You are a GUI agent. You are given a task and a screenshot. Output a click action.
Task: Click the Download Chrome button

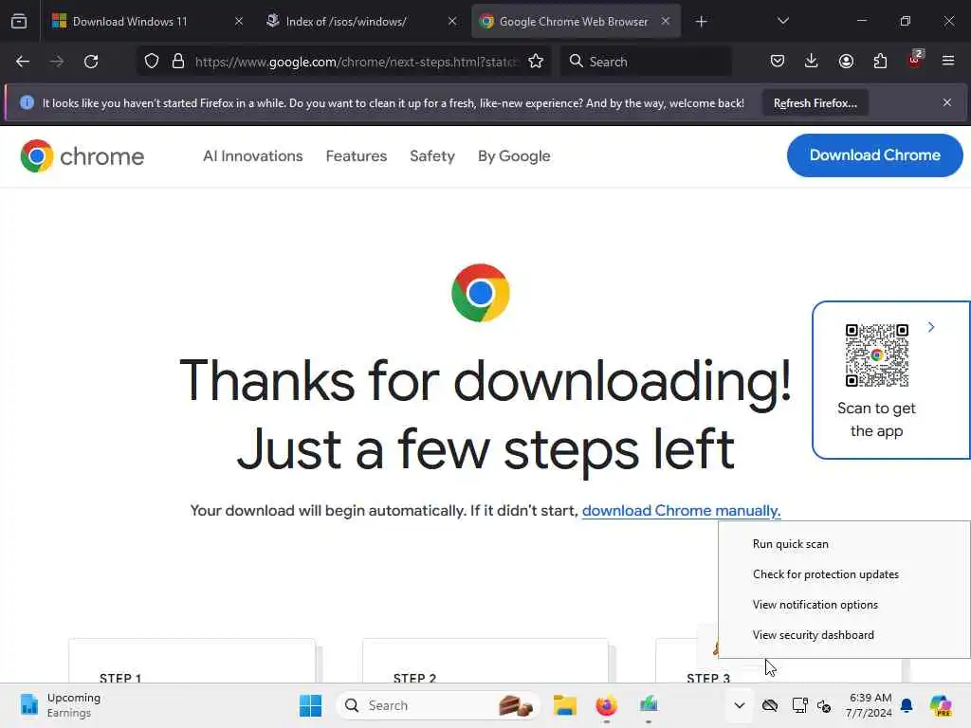[x=874, y=155]
